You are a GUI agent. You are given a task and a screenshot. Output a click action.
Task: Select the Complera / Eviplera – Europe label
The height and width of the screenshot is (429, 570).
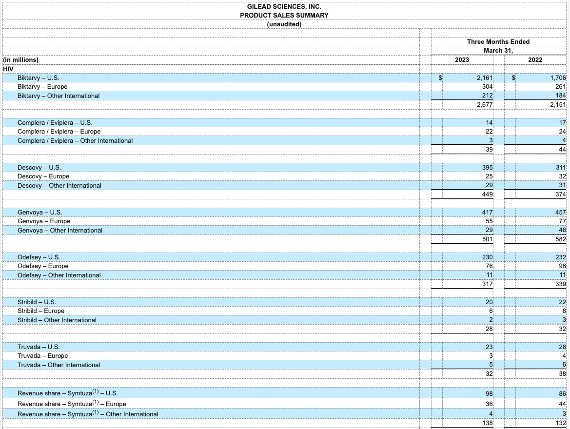tap(59, 131)
